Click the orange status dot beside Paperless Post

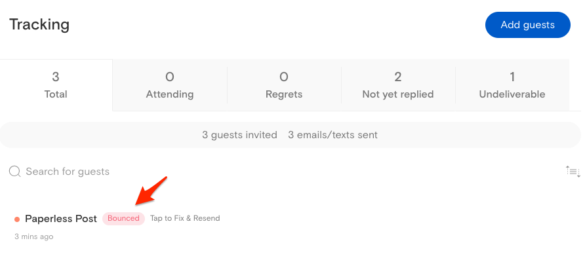[17, 219]
